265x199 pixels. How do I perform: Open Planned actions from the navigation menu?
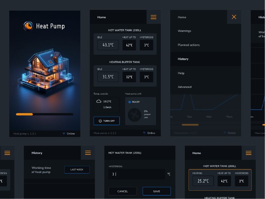(189, 45)
